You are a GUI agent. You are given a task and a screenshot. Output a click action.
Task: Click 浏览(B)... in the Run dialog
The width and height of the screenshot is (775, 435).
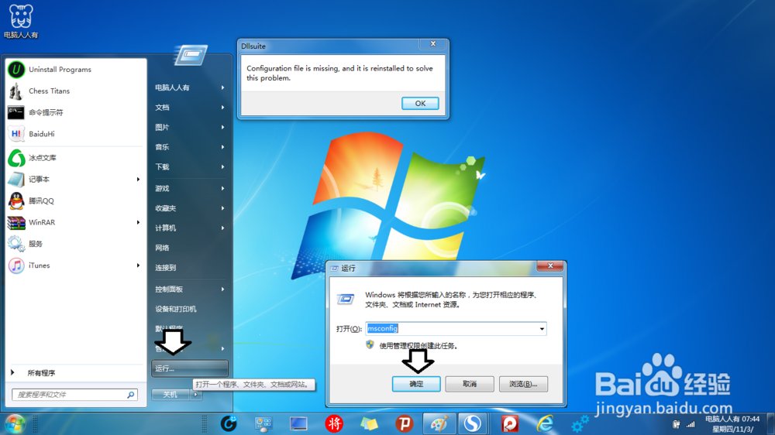[x=523, y=384]
